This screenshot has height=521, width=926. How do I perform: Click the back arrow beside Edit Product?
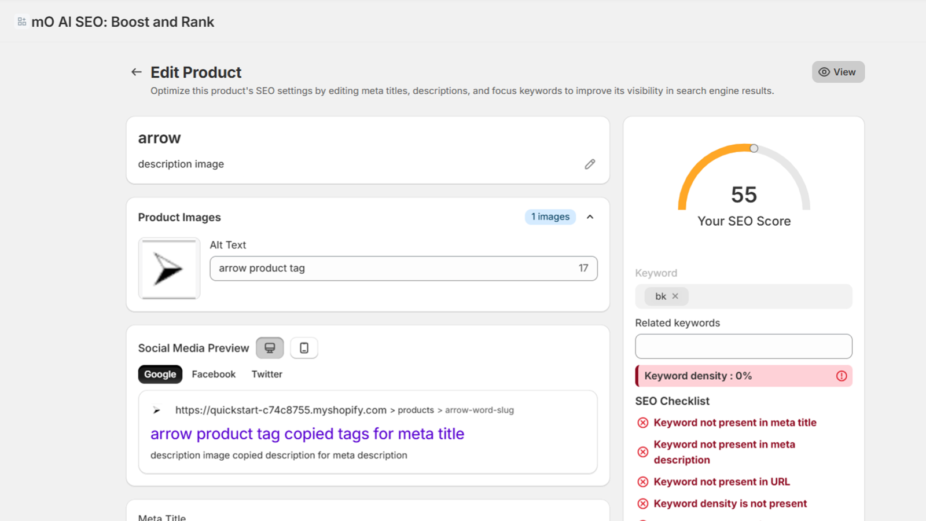[137, 72]
